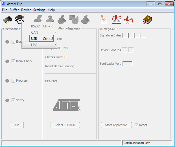Click the first Device Boot Ids field
Image resolution: width=175 pixels, height=147 pixels.
point(124,50)
